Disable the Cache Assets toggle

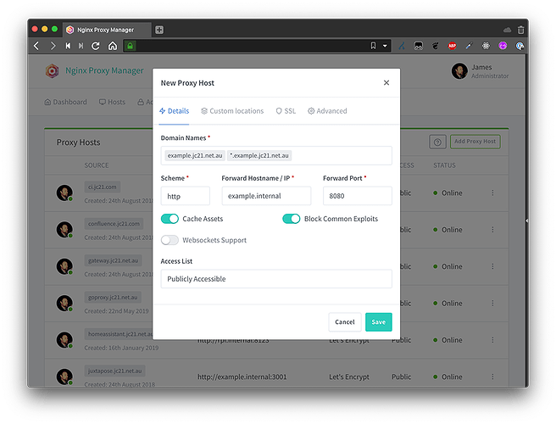[170, 219]
